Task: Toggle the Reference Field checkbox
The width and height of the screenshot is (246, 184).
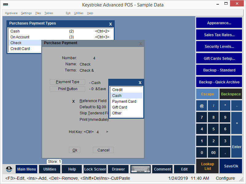Action: [x=73, y=101]
